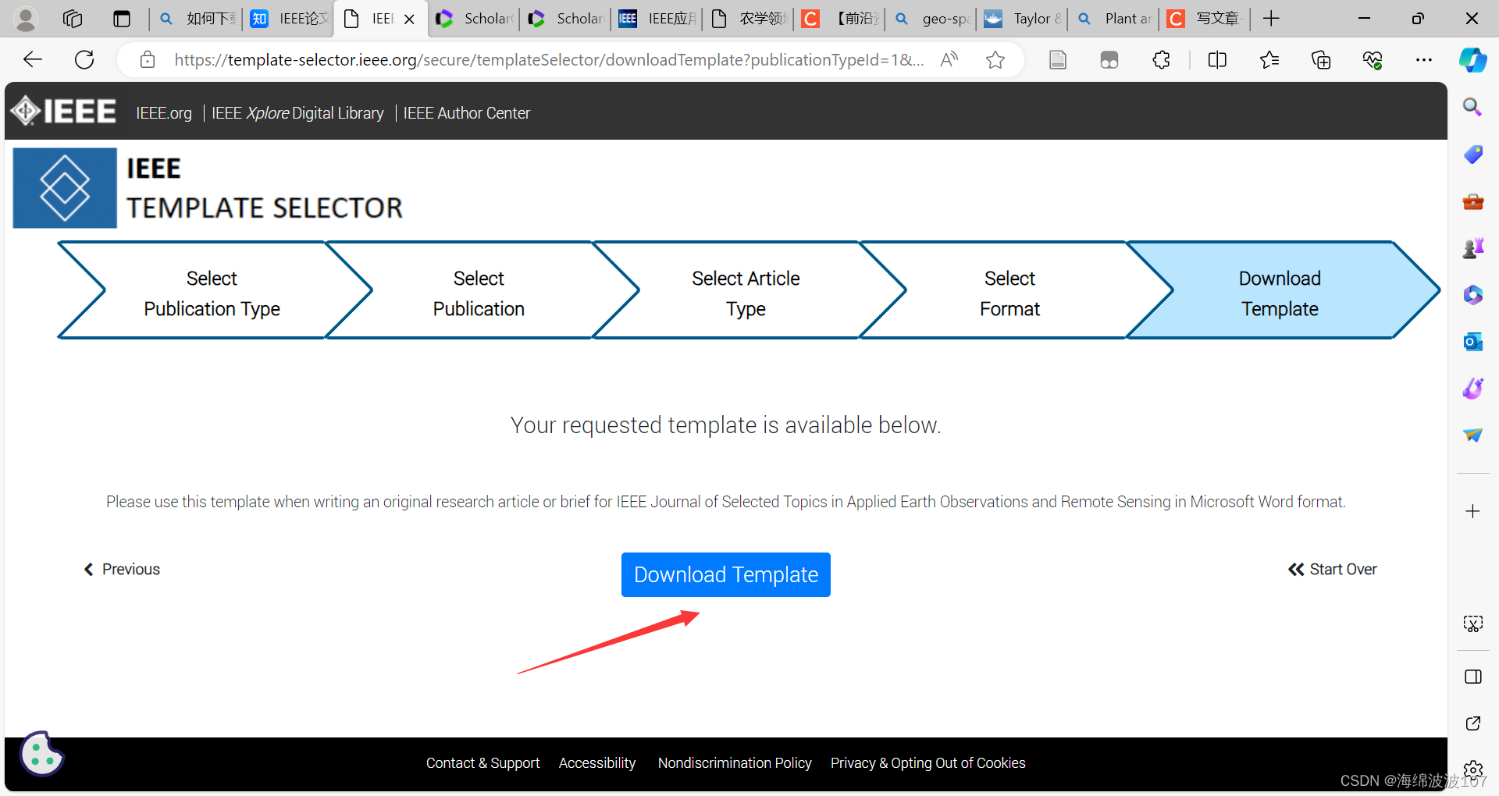The width and height of the screenshot is (1499, 796).
Task: Open sidebar Designer icon
Action: coord(1473,388)
